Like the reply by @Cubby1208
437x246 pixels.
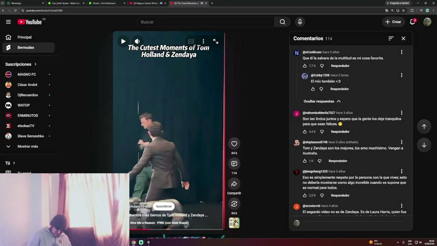[313, 89]
